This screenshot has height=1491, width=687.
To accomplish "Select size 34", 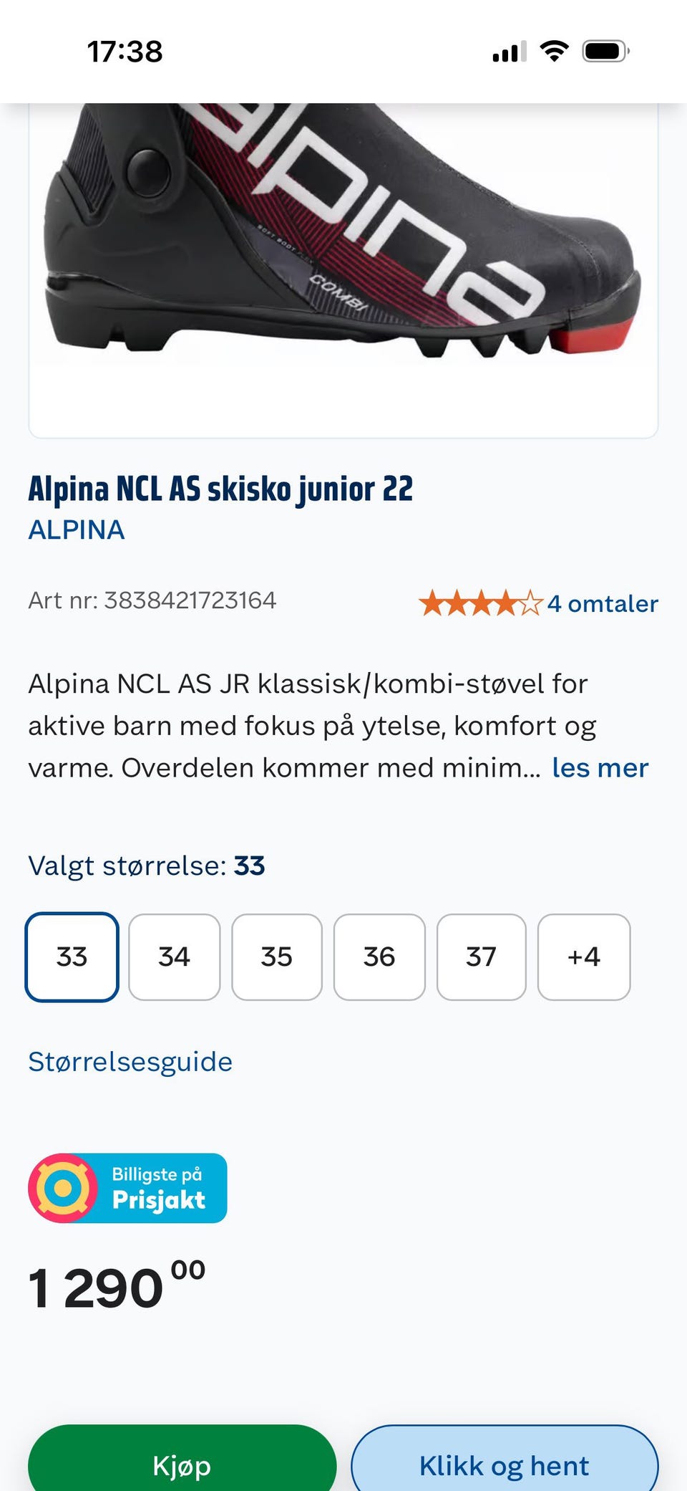I will click(174, 957).
